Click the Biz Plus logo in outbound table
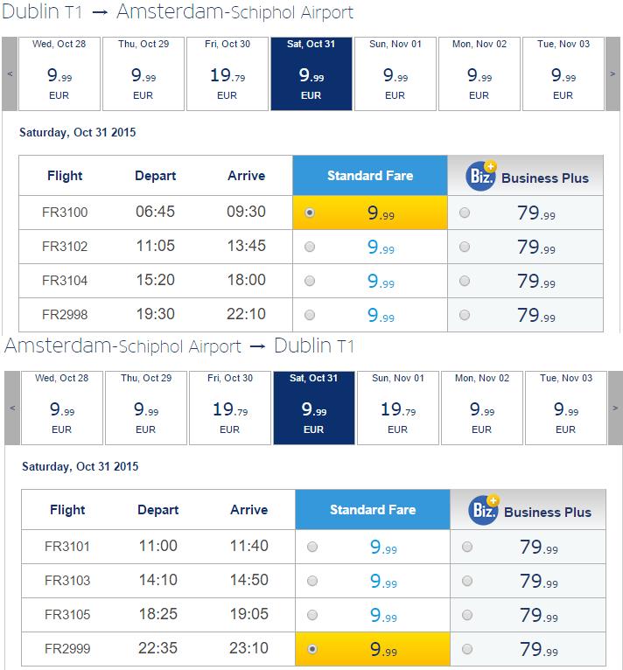623x670 pixels. 481,176
